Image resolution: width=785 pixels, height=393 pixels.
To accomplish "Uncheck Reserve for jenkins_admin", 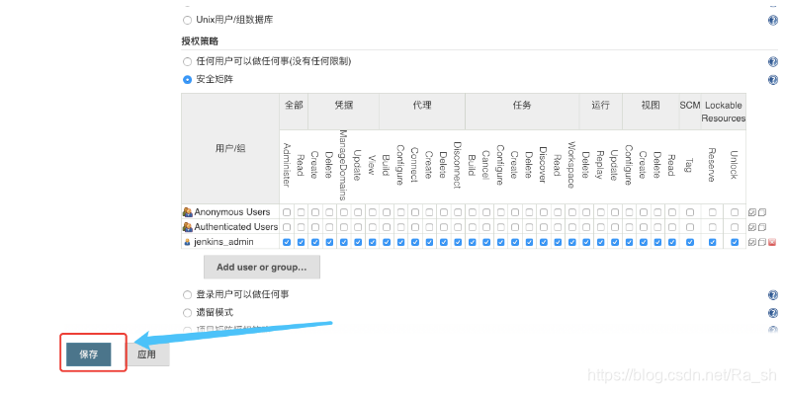I will coord(712,242).
